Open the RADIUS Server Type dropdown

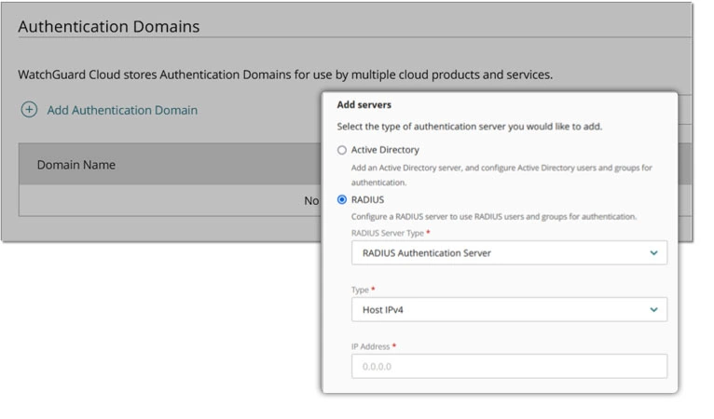509,253
